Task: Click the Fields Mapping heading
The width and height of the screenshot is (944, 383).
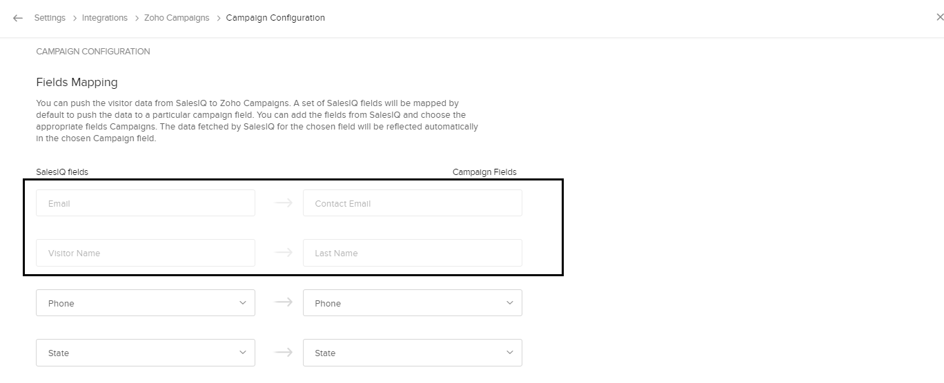Action: click(77, 82)
